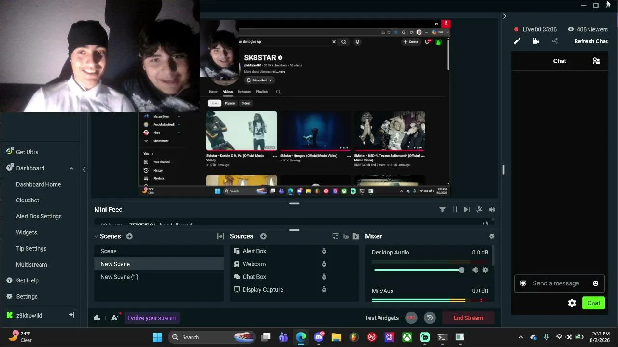
Task: Share the stream with the share icon
Action: coord(555,41)
